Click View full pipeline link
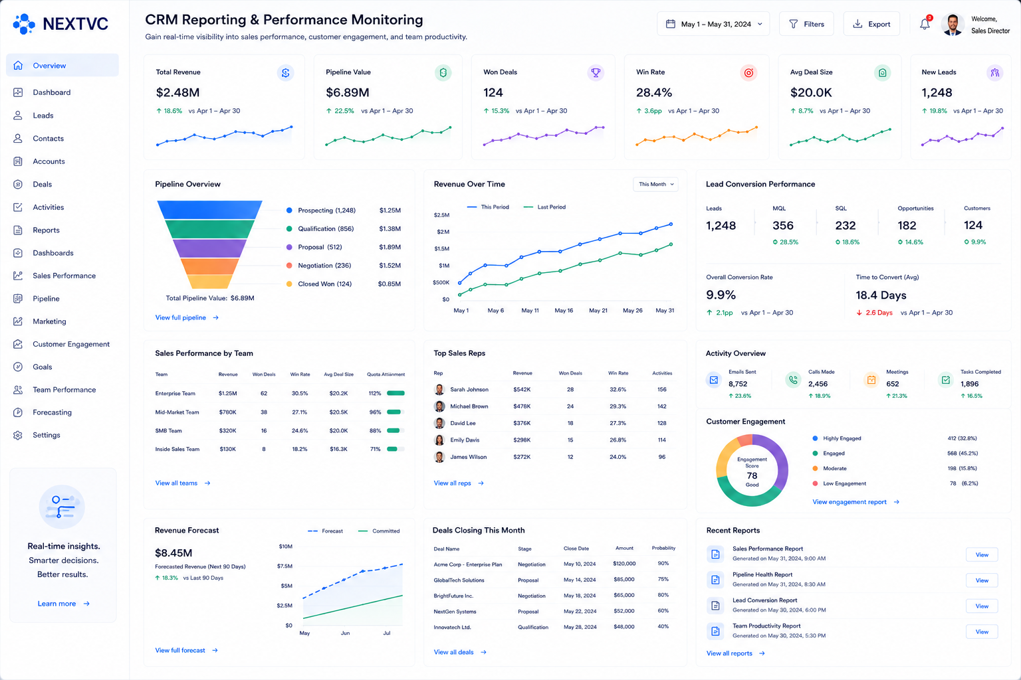Image resolution: width=1021 pixels, height=680 pixels. click(187, 317)
